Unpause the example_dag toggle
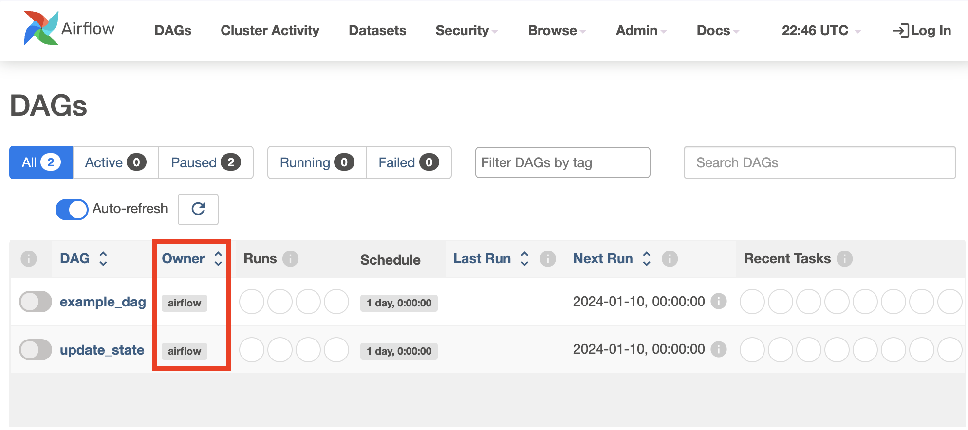 (x=36, y=302)
